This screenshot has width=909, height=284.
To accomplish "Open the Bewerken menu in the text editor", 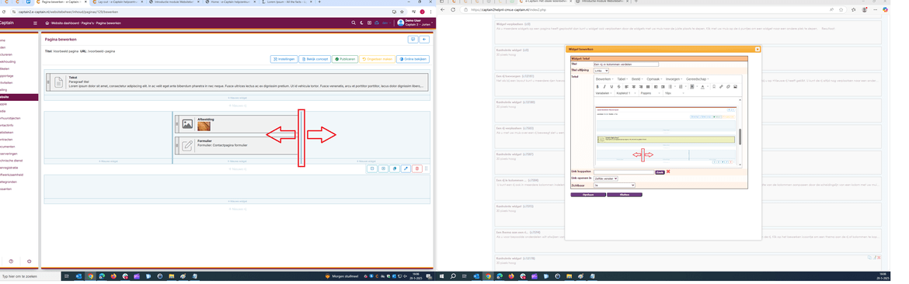I will 604,79.
